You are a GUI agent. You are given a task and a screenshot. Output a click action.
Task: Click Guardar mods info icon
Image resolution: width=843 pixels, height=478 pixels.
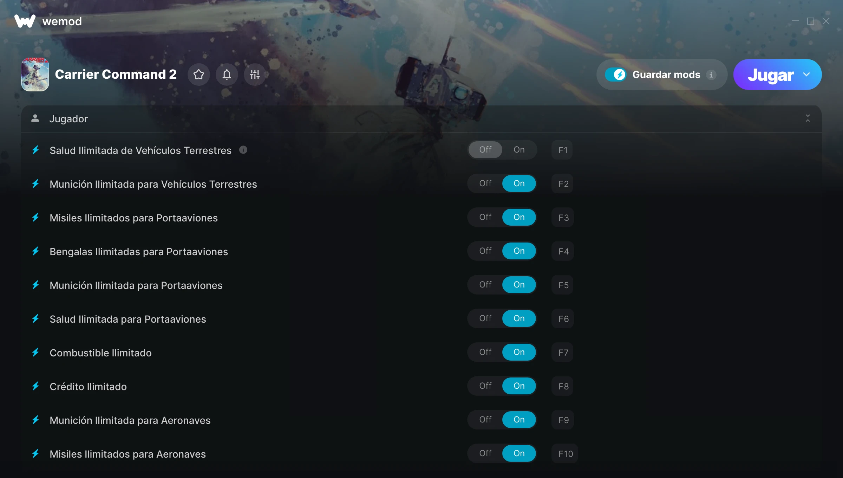(711, 75)
